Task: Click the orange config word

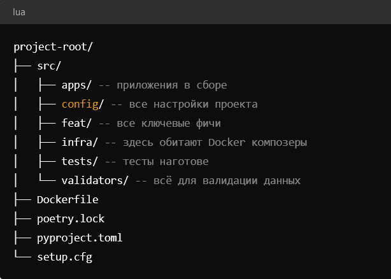Action: [80, 104]
